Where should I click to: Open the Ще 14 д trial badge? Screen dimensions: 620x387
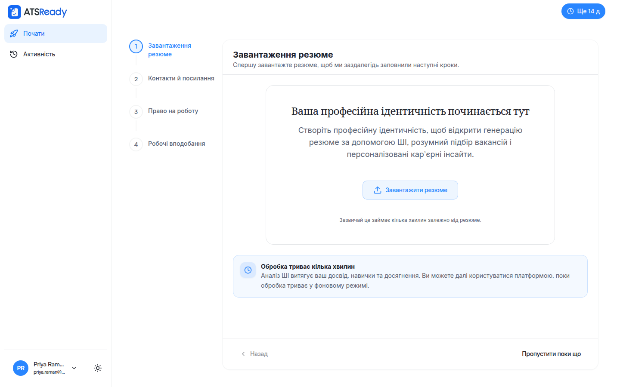pyautogui.click(x=583, y=11)
